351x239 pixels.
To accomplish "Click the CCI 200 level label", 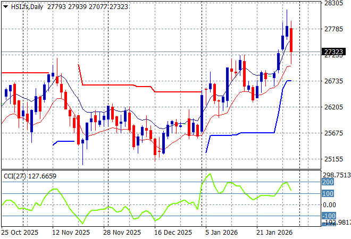I will pyautogui.click(x=328, y=182).
